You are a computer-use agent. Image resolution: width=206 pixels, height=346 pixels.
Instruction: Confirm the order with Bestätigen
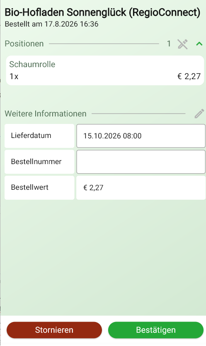tap(156, 330)
